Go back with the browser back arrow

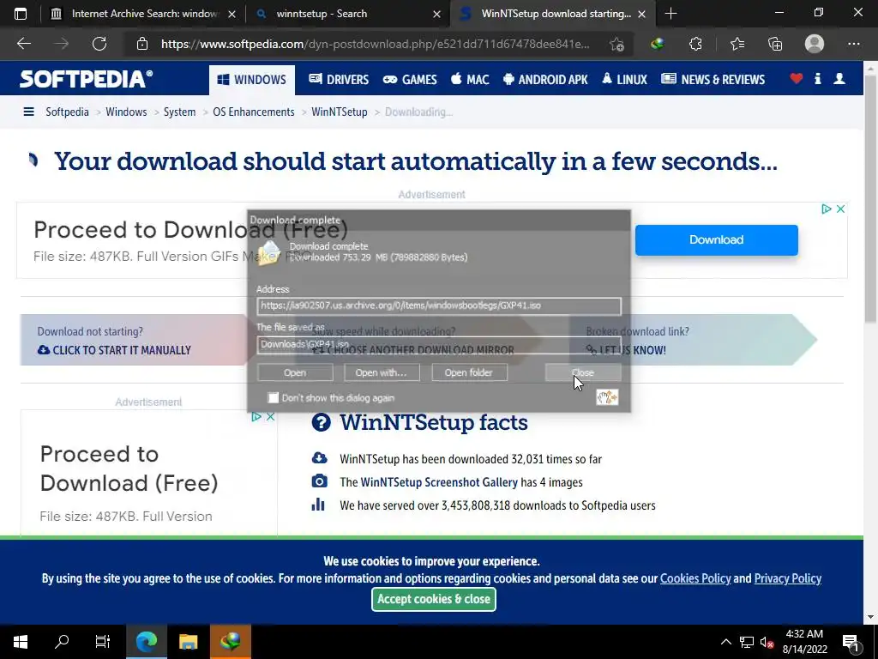(x=23, y=44)
